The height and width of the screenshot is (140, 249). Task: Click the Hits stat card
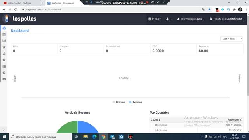tap(34, 49)
